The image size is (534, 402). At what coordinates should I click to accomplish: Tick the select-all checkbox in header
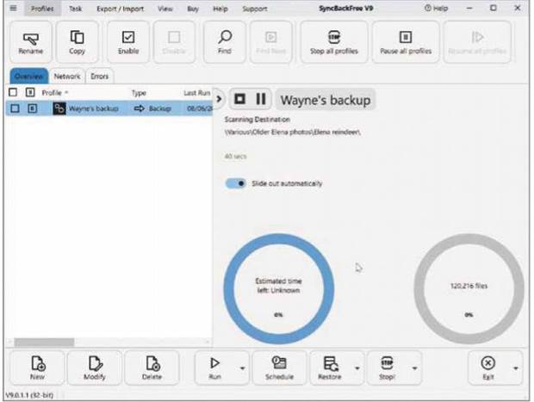[x=13, y=92]
